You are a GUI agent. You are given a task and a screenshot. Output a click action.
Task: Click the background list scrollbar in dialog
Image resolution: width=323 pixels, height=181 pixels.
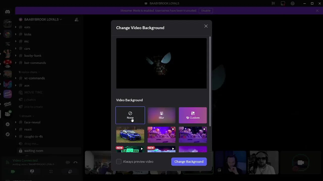coord(210,82)
